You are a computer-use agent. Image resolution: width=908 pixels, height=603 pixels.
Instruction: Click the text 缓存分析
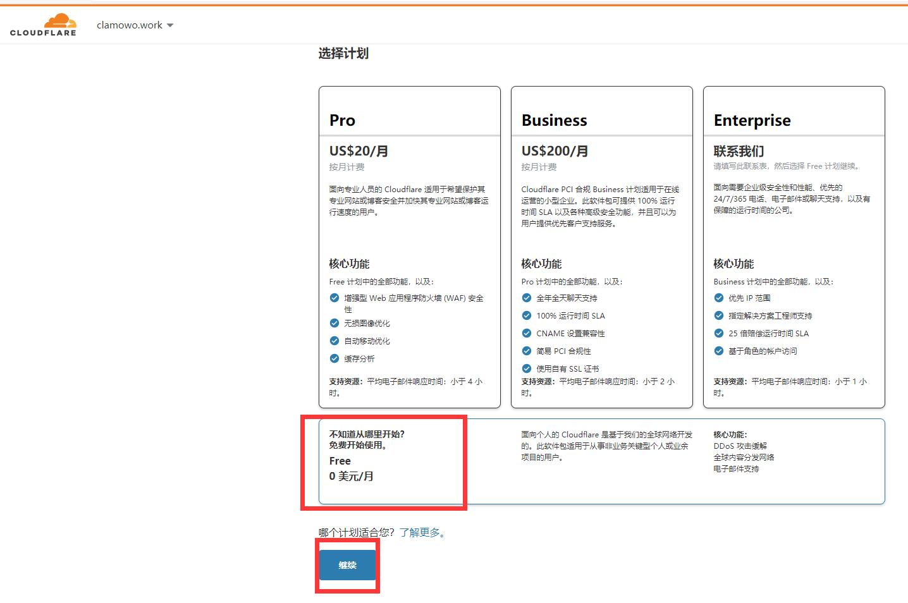(x=359, y=358)
